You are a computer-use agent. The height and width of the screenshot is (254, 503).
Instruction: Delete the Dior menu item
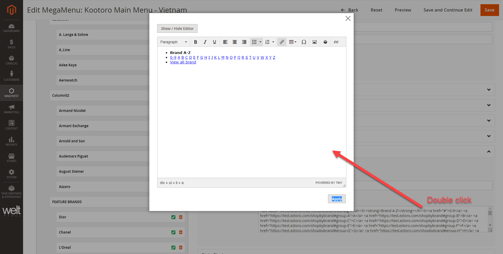coord(181,217)
